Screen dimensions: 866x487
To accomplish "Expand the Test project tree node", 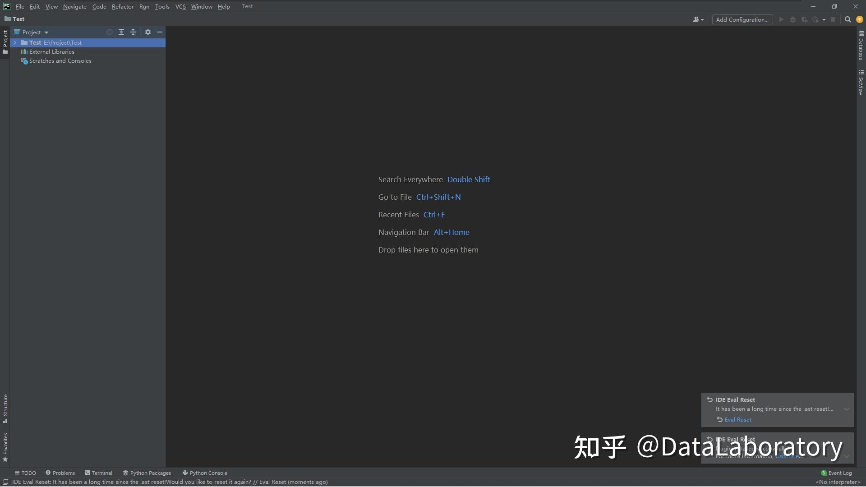I will pos(15,42).
